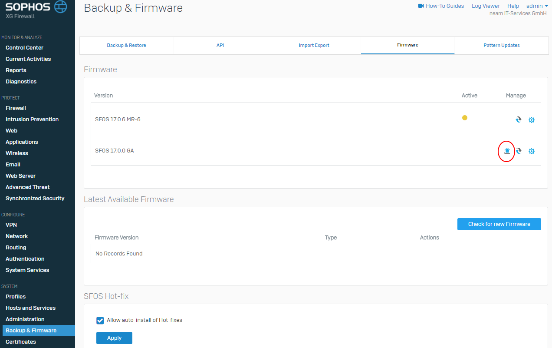Open Profiles under System
The width and height of the screenshot is (552, 348).
click(16, 297)
